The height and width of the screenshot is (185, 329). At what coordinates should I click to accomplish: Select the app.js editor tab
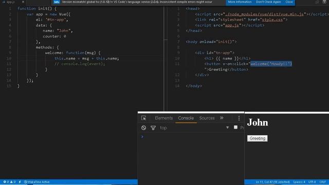[10, 2]
